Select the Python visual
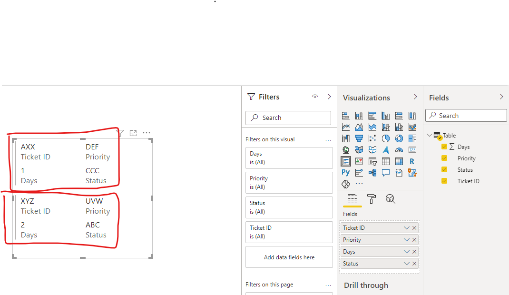This screenshot has width=509, height=295. pyautogui.click(x=346, y=172)
